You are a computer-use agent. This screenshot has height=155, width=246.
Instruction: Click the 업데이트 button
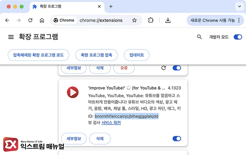(137, 55)
